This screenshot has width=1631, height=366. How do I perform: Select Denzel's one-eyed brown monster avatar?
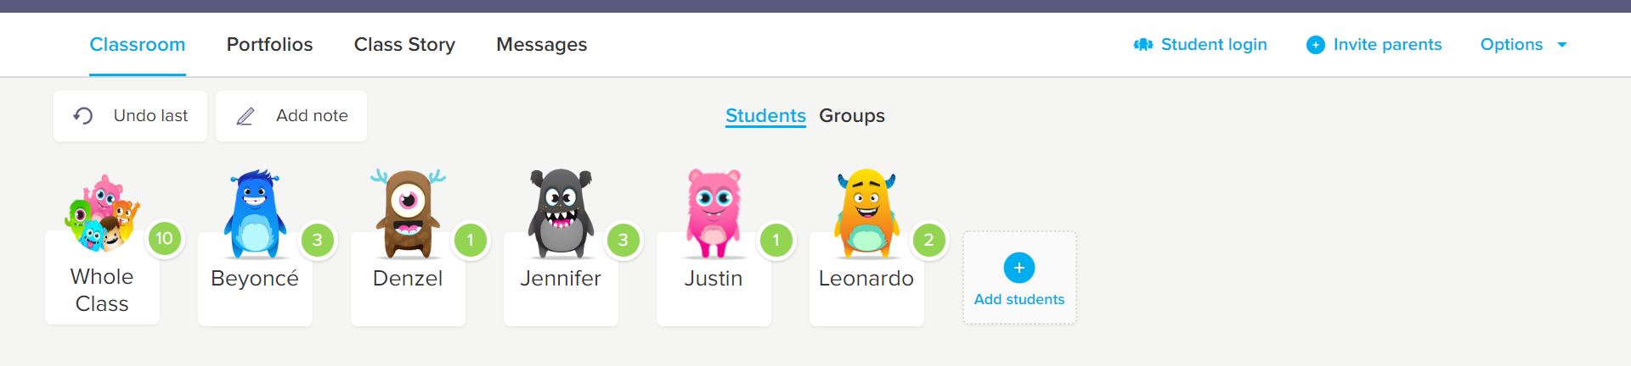point(408,213)
